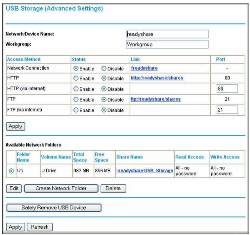Select the U:\ folder radio button

point(11,171)
